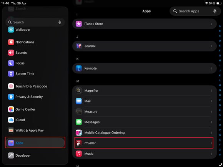The image size is (223, 167).
Task: Open Privacy & Security settings
Action: (x=35, y=97)
